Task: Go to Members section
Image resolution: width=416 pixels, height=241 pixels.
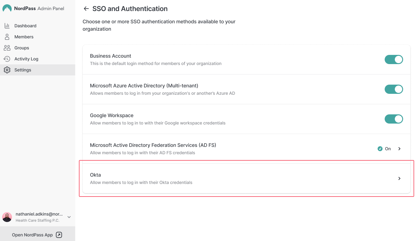Action: coord(37,37)
